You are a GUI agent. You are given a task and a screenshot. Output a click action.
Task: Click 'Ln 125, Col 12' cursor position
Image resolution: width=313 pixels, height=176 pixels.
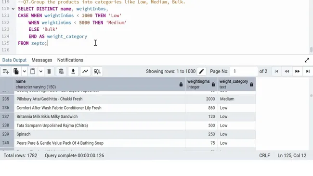[x=292, y=155]
